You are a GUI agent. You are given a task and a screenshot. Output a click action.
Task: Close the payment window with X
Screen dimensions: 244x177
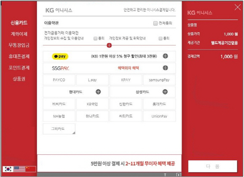237,7
